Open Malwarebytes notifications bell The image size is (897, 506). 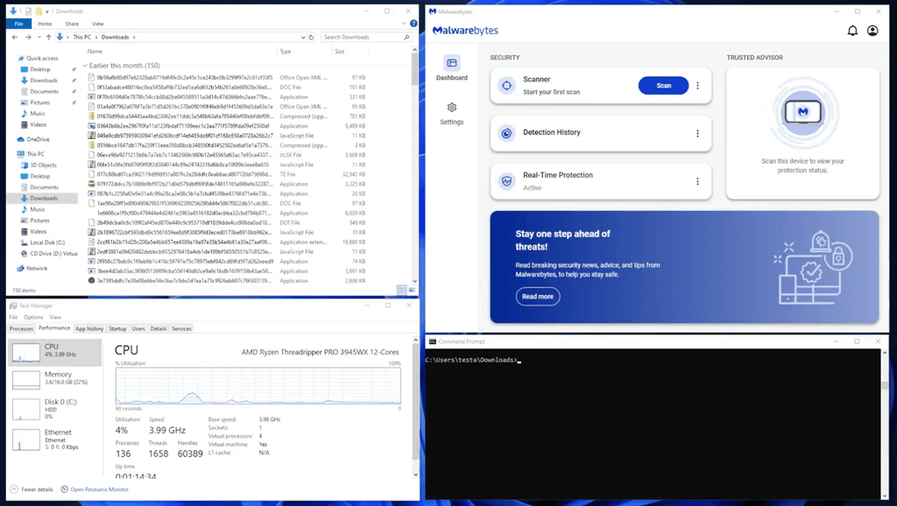pos(852,31)
